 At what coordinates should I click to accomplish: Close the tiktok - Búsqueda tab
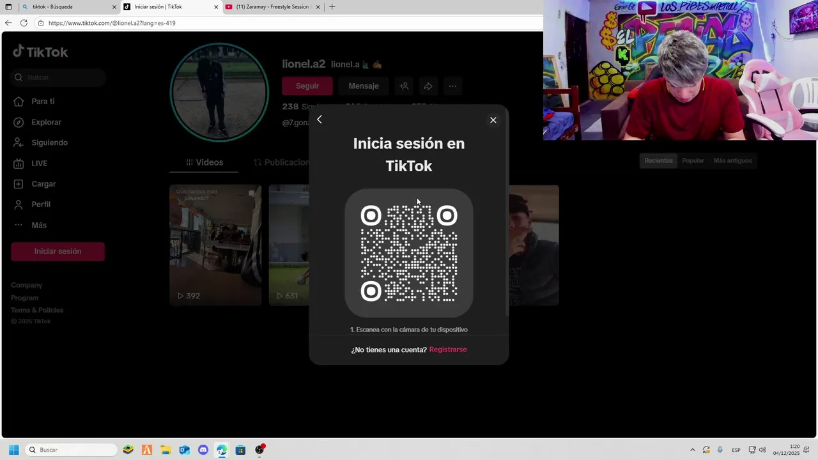pyautogui.click(x=114, y=7)
